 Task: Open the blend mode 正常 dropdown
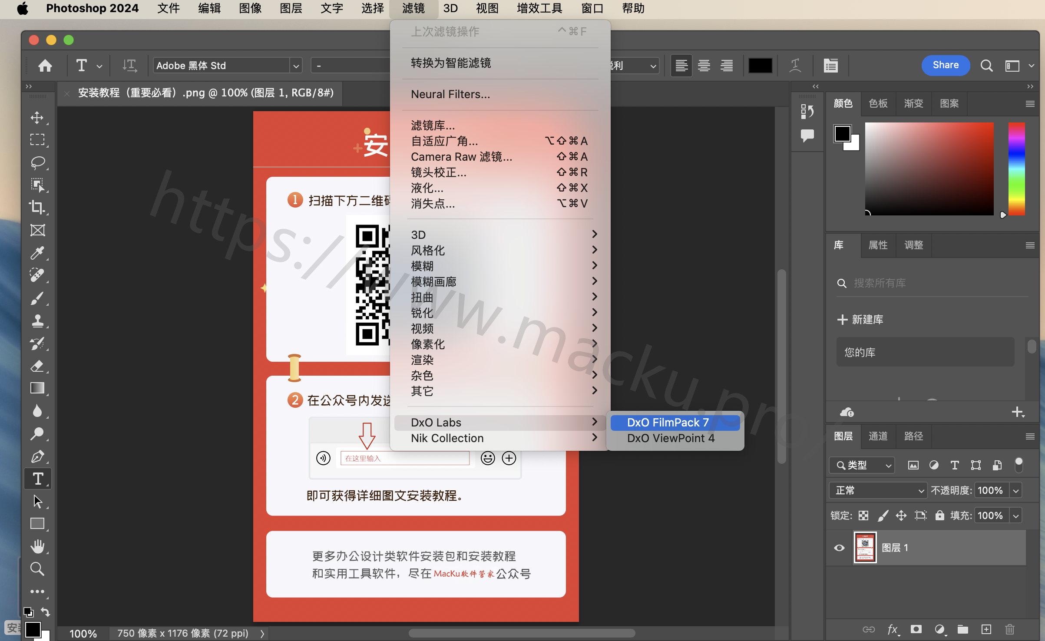(878, 490)
